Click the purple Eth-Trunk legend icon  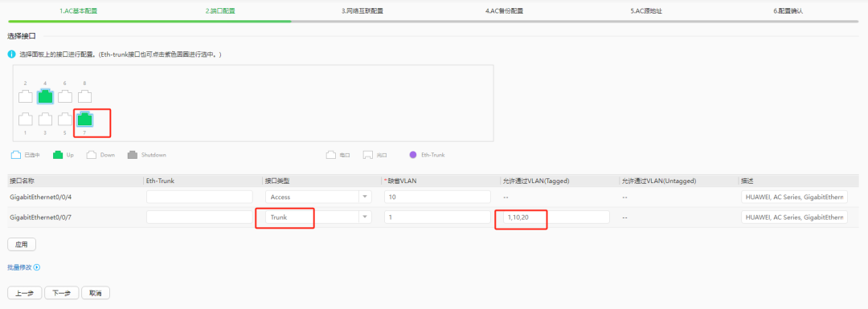(412, 155)
